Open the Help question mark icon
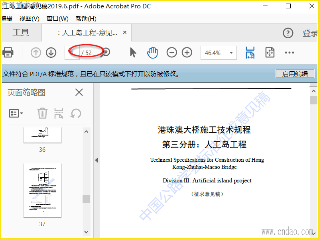The width and height of the screenshot is (319, 239). click(x=288, y=33)
